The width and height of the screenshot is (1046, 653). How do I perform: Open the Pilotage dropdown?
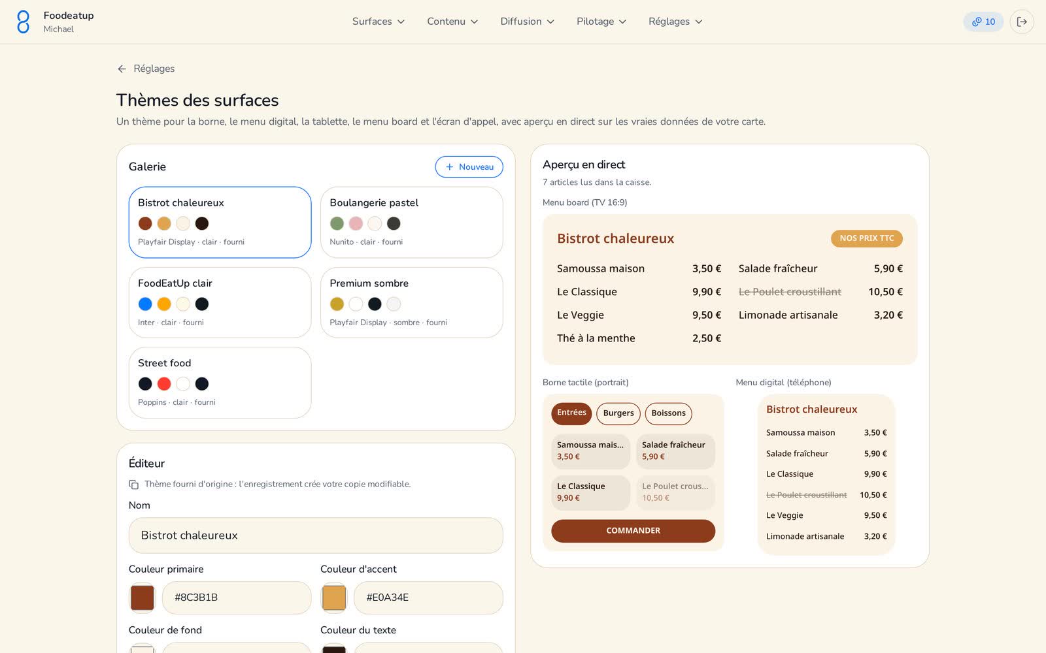coord(601,22)
